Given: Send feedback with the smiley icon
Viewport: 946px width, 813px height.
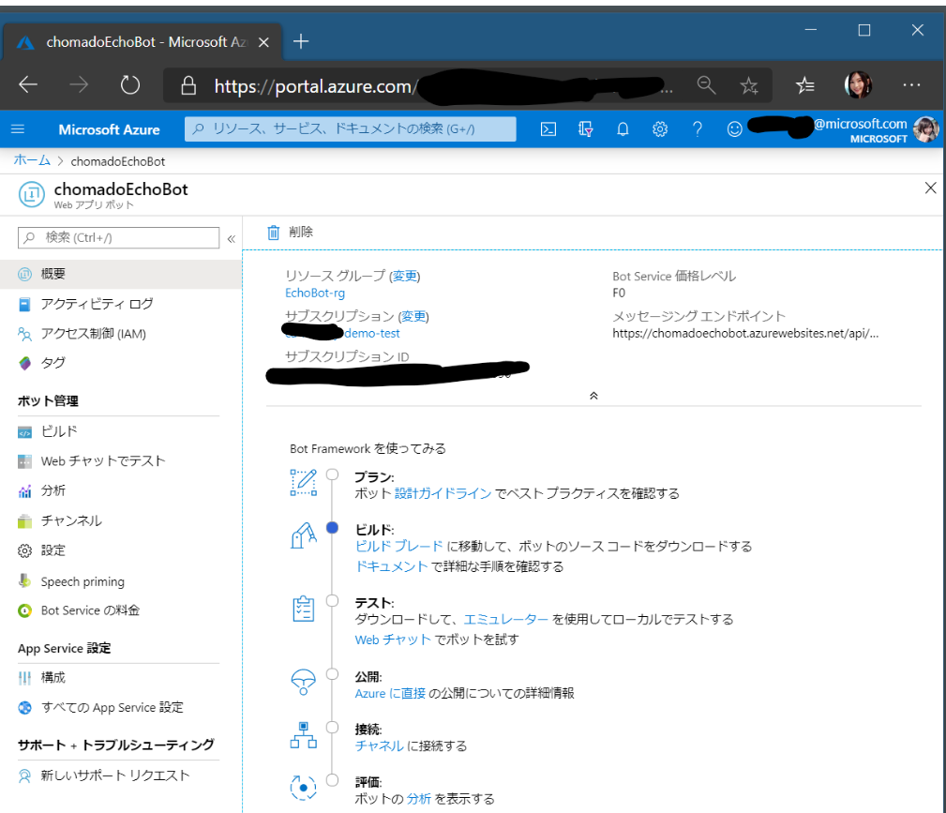Looking at the screenshot, I should 734,129.
